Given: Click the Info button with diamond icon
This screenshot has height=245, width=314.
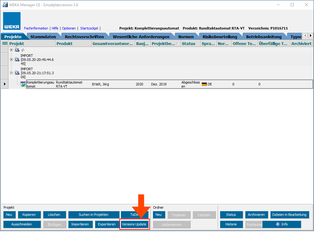Looking at the screenshot, I should pos(281,224).
